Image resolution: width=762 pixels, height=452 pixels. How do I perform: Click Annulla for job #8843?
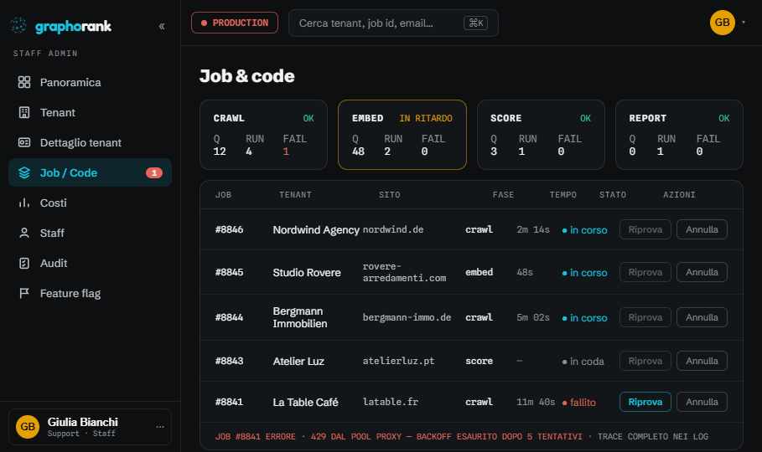click(702, 362)
